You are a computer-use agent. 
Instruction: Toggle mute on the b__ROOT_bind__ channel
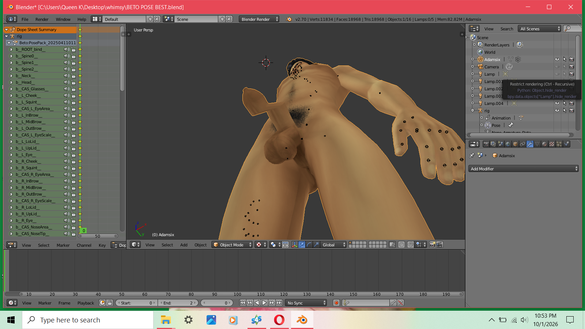[67, 49]
